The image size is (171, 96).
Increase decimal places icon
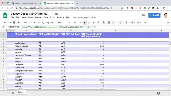click(47, 22)
